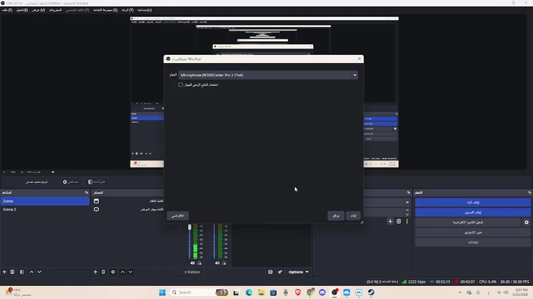This screenshot has width=533, height=299.
Task: Open the Edit (E) menu
Action: [x=22, y=10]
